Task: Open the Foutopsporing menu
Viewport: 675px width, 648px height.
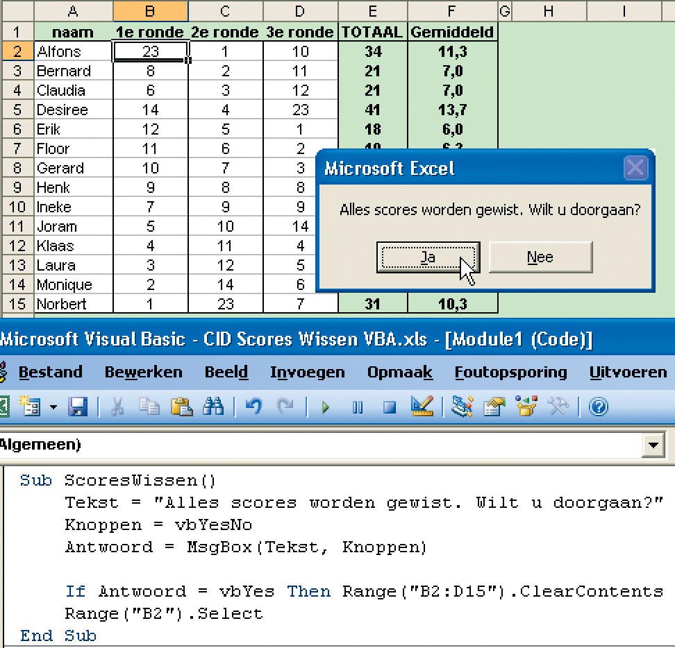Action: [510, 372]
